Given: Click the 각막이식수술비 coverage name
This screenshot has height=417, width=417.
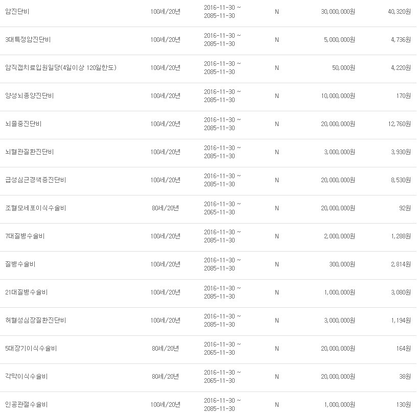Looking at the screenshot, I should click(27, 376).
